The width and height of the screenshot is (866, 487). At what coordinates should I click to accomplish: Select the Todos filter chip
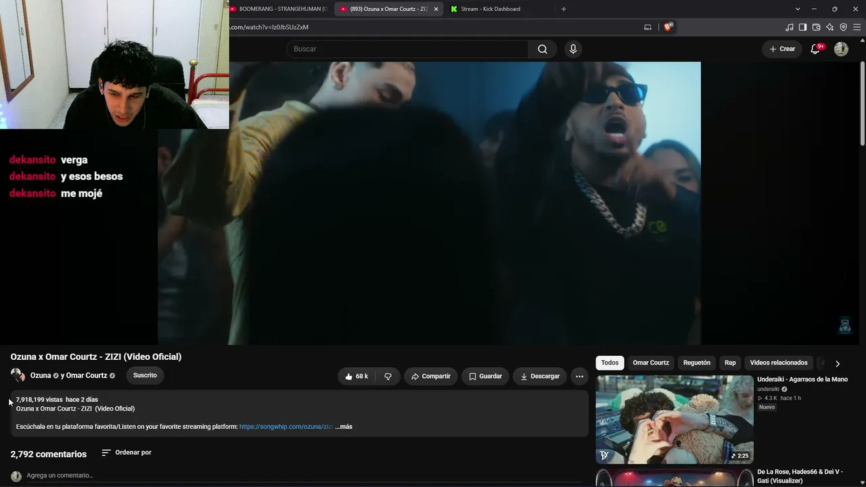pyautogui.click(x=610, y=363)
